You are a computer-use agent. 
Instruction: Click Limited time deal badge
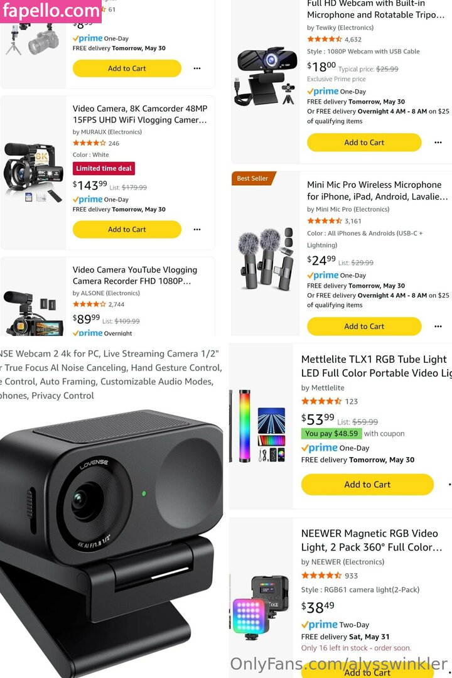104,169
